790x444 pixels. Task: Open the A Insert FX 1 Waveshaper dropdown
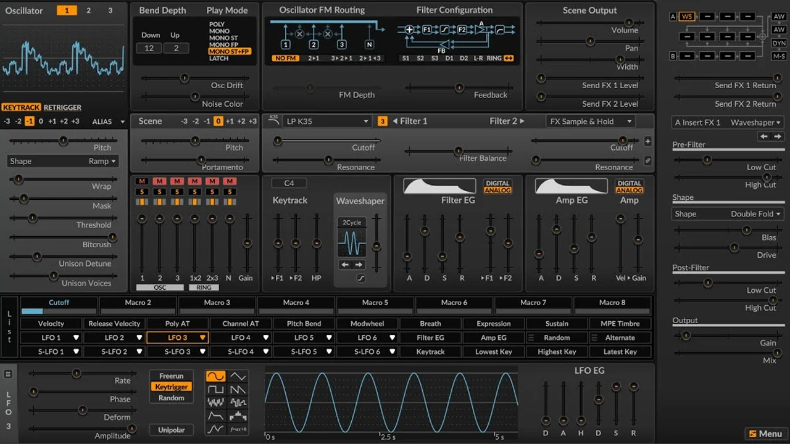(x=727, y=122)
